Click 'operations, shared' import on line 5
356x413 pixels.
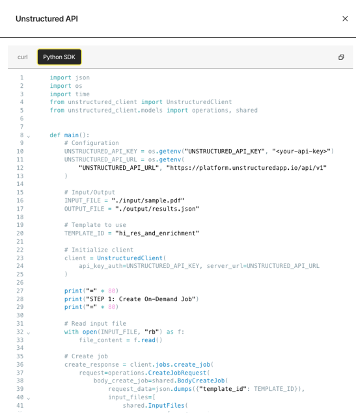coord(225,110)
